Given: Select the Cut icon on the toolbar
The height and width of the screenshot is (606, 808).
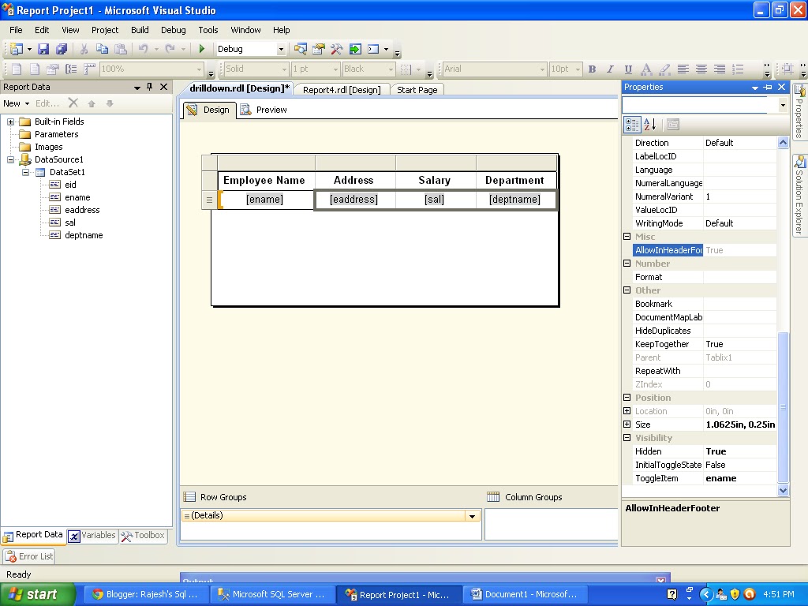Looking at the screenshot, I should [84, 48].
